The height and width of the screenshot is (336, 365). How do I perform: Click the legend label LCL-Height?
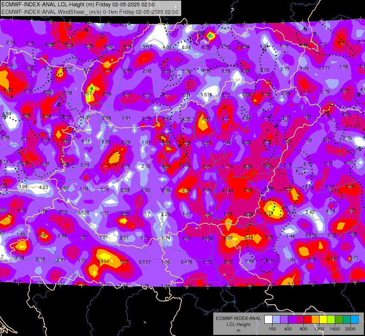[239, 324]
